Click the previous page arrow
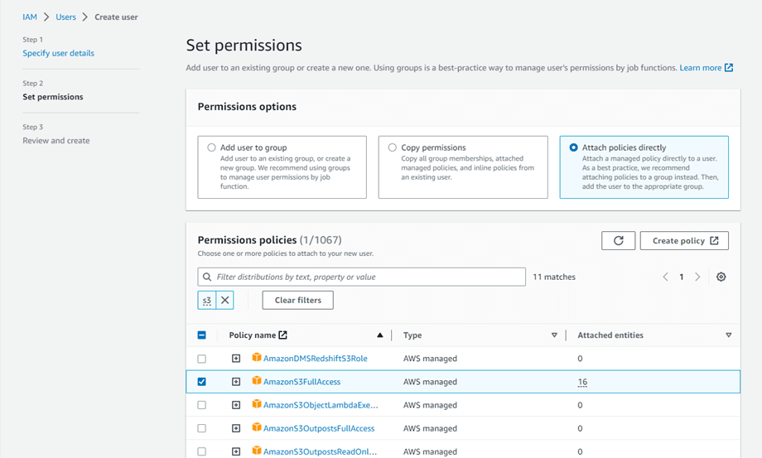 click(x=665, y=277)
